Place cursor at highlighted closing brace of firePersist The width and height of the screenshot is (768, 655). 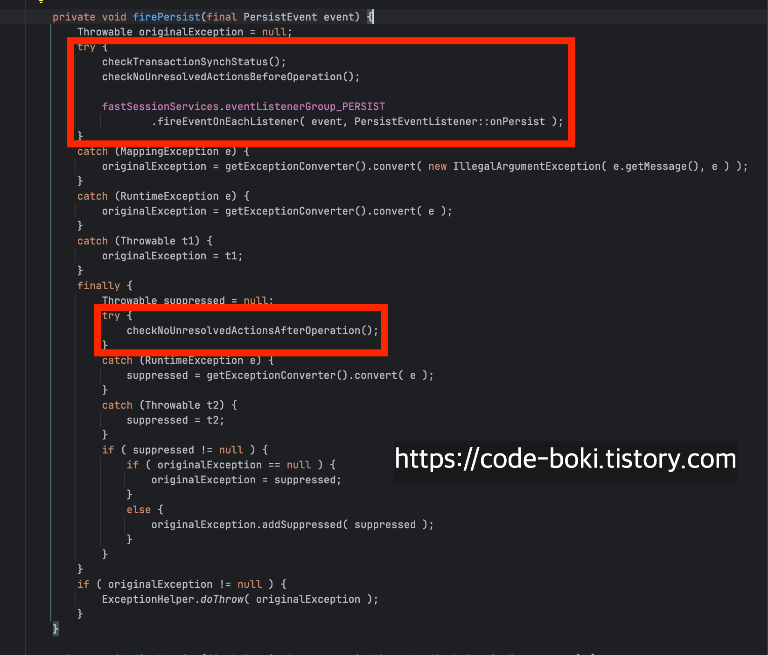pyautogui.click(x=56, y=629)
